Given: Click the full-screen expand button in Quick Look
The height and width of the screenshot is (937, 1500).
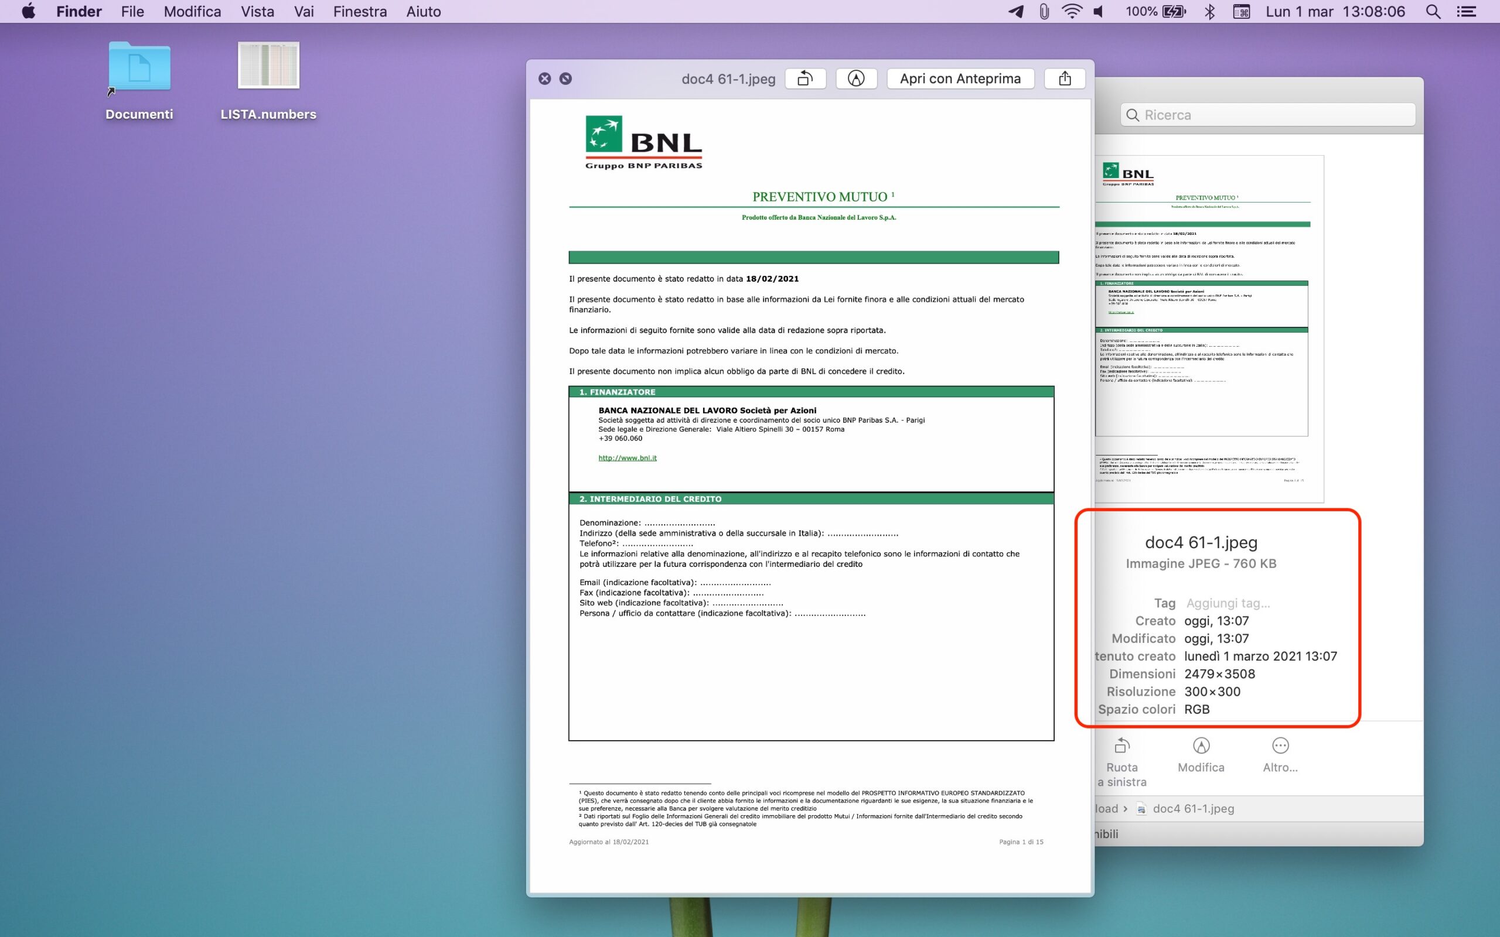Looking at the screenshot, I should (565, 78).
